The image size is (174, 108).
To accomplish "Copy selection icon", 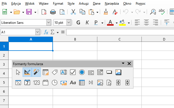I will [82, 12].
